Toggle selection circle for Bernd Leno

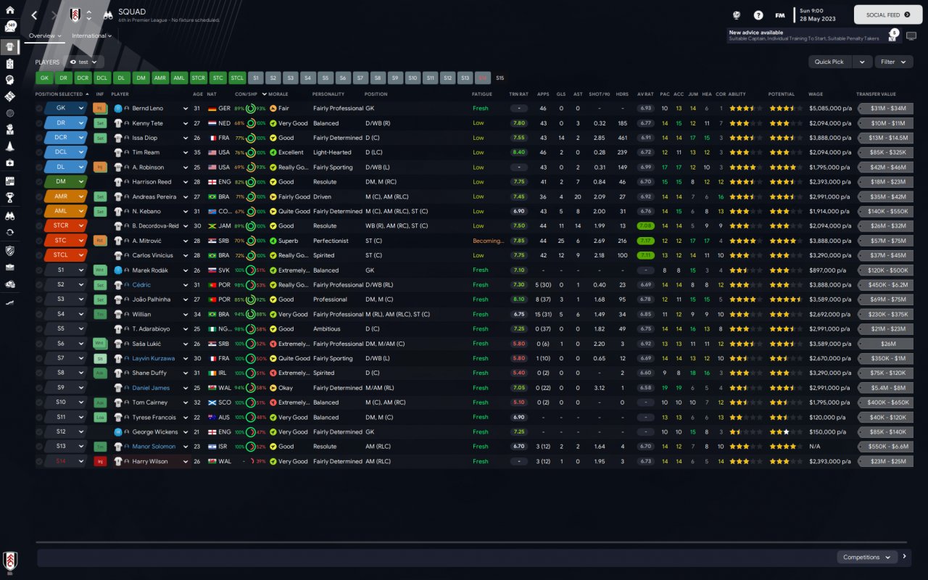click(39, 108)
